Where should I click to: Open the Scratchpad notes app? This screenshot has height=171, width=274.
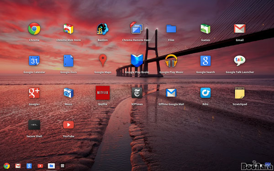click(x=240, y=93)
